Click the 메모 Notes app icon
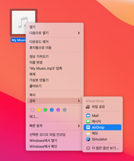This screenshot has height=161, width=134. pyautogui.click(x=88, y=133)
